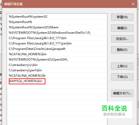Viewport: 139px width, 125px height.
Task: Select the Oracle\Java\javapath entry
Action: pyautogui.click(x=57, y=49)
